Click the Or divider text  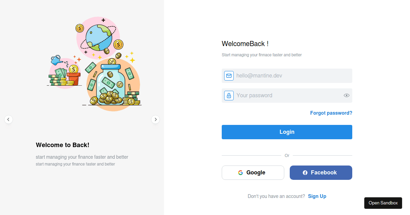(287, 155)
